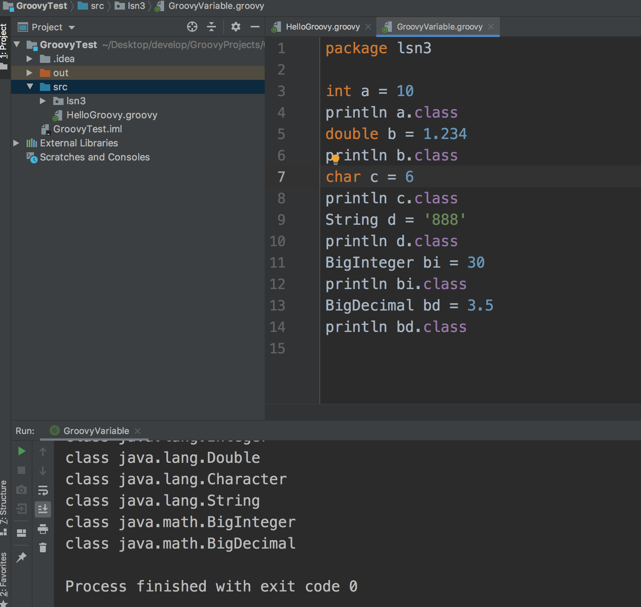The height and width of the screenshot is (607, 641).
Task: Switch to HelloGroovy.groovy editor tab
Action: coord(323,27)
